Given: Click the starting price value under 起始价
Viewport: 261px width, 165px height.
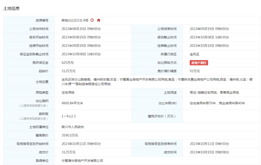Looking at the screenshot, I should tap(68, 71).
